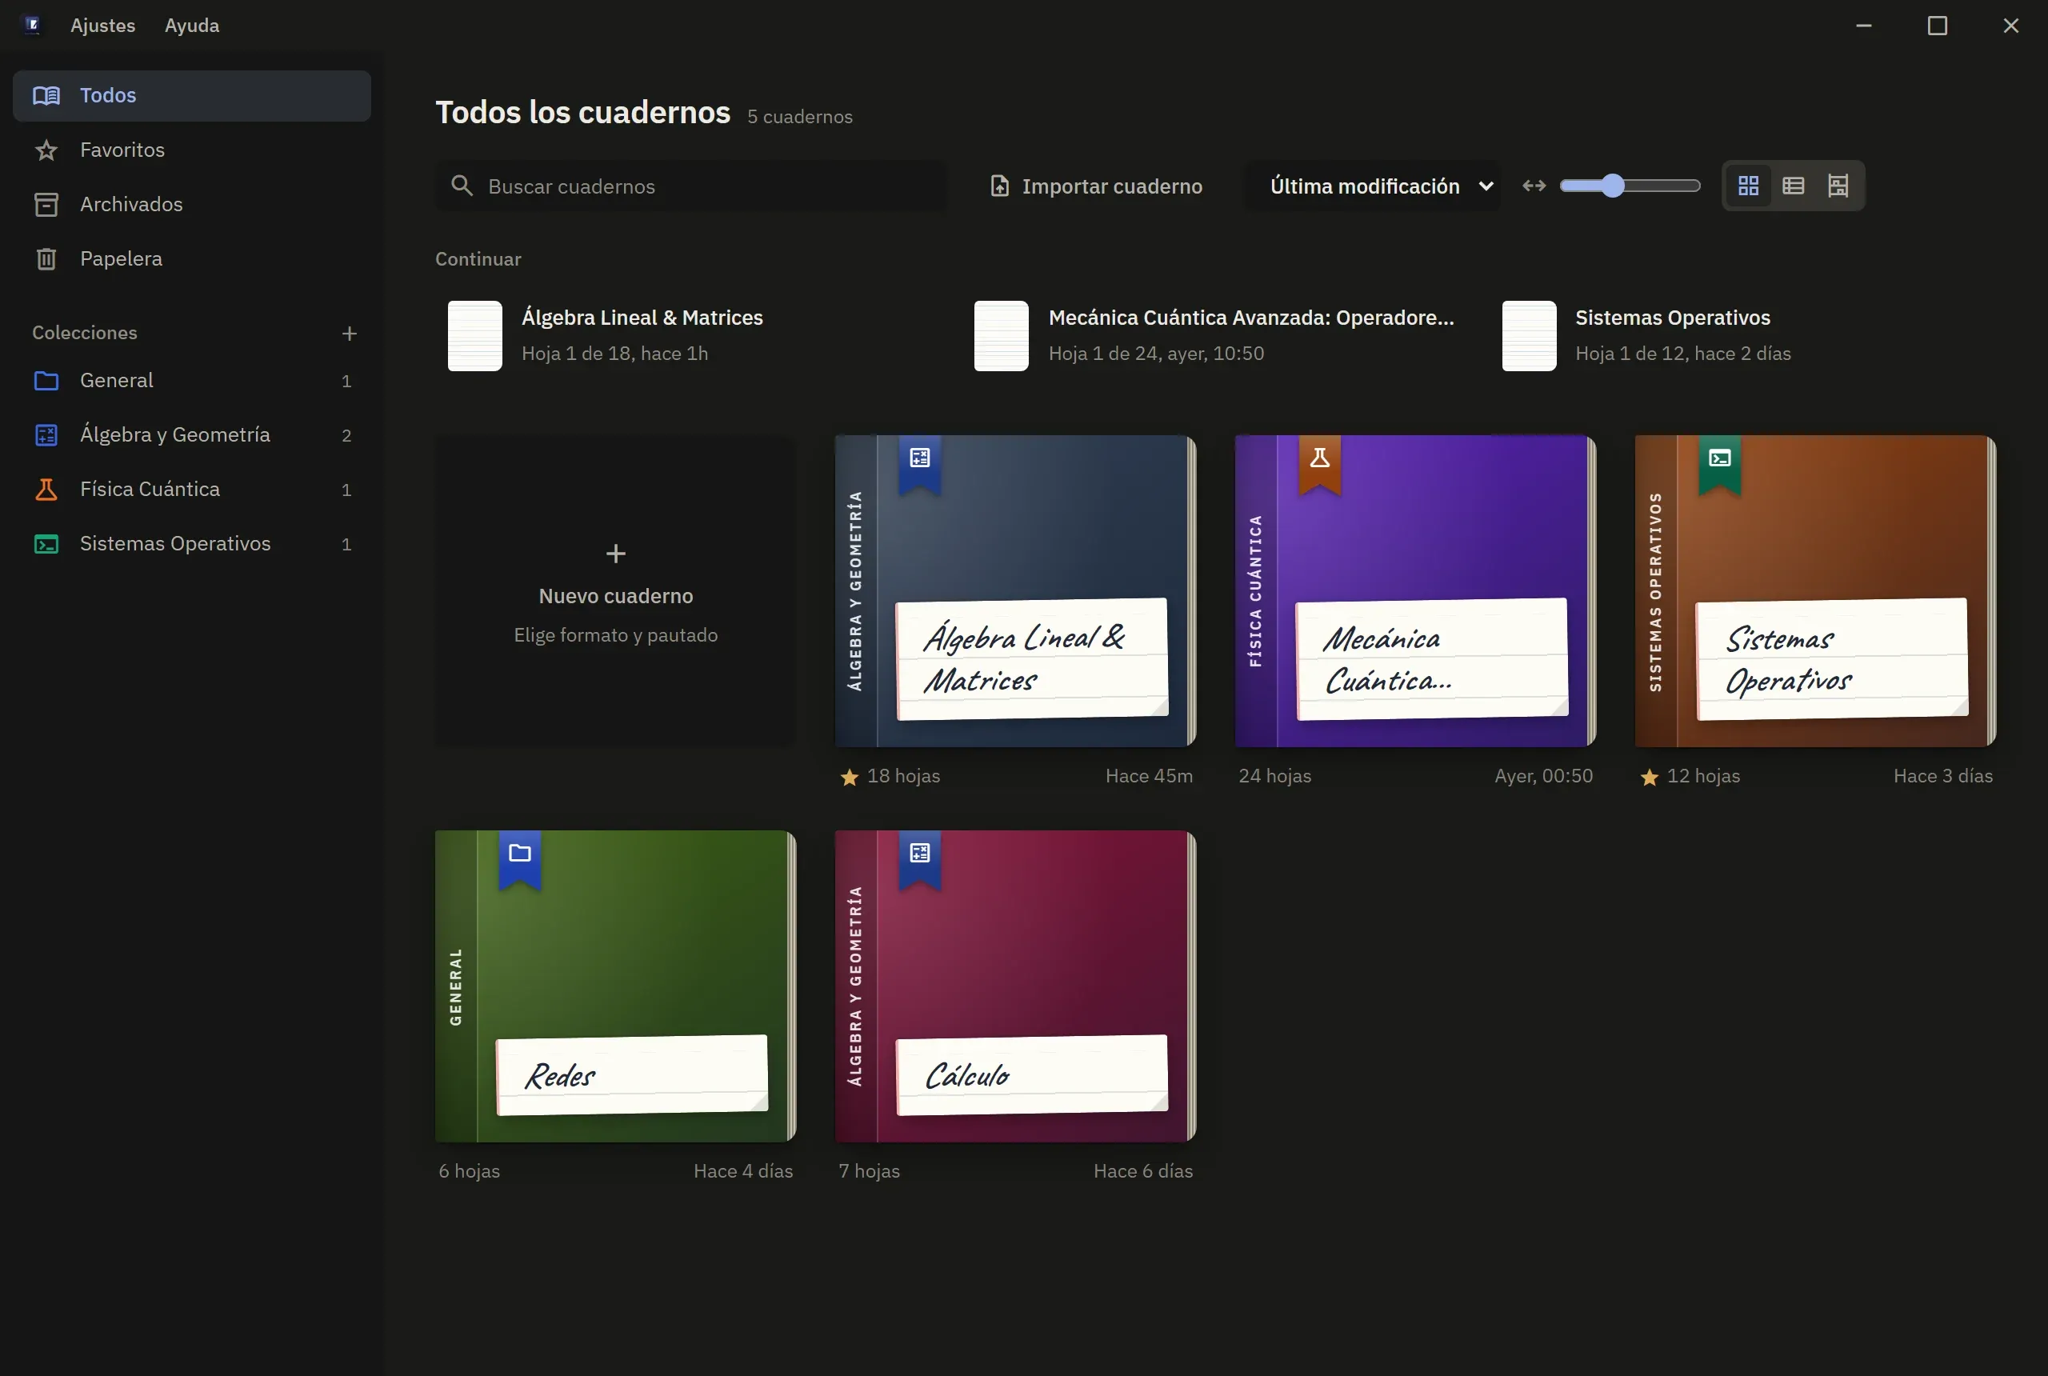
Task: Switch to list view layout
Action: click(1793, 186)
